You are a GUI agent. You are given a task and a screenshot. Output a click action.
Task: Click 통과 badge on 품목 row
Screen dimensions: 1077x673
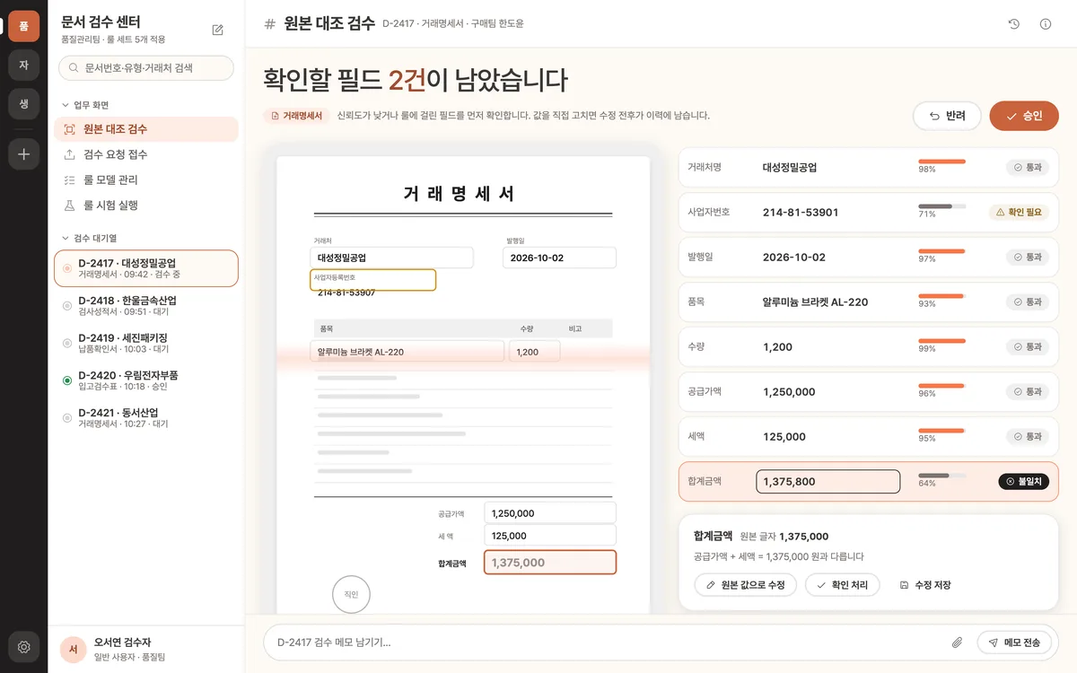[x=1028, y=302]
